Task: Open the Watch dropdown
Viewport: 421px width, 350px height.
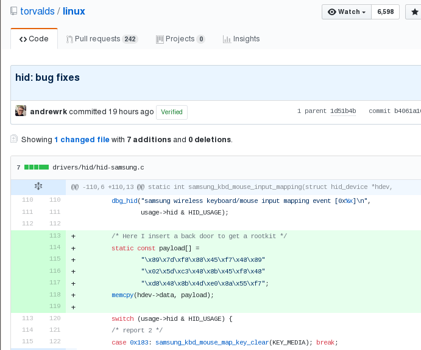Action: point(346,12)
